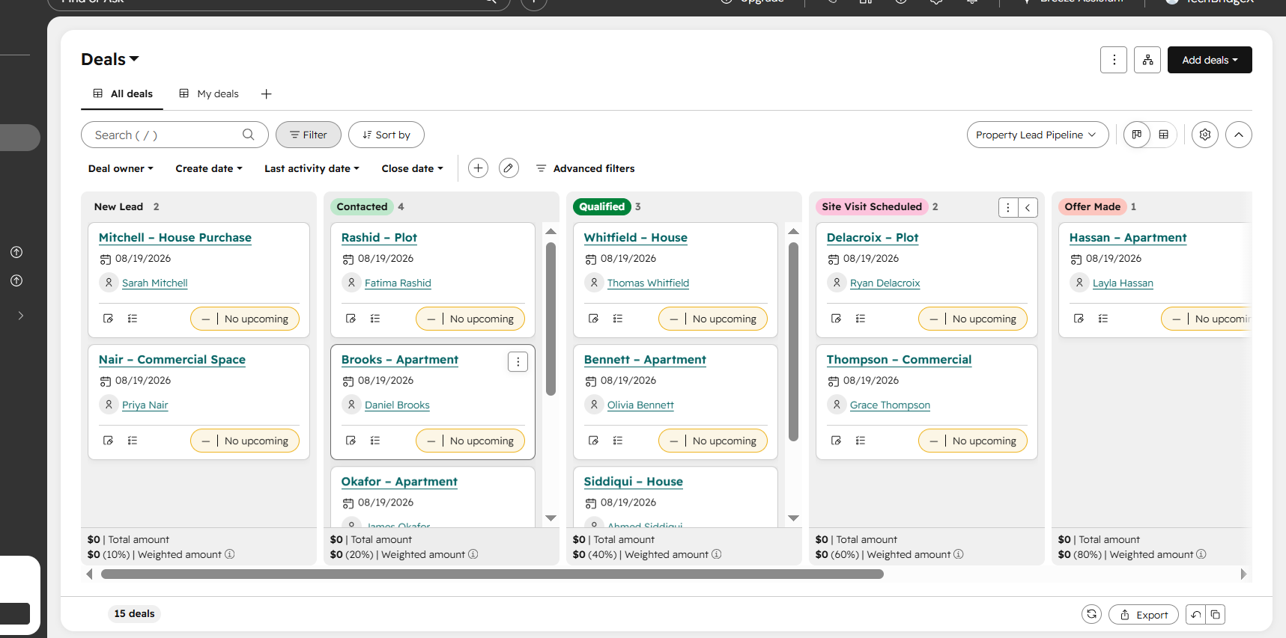
Task: Open the Deal owner filter dropdown
Action: tap(121, 168)
